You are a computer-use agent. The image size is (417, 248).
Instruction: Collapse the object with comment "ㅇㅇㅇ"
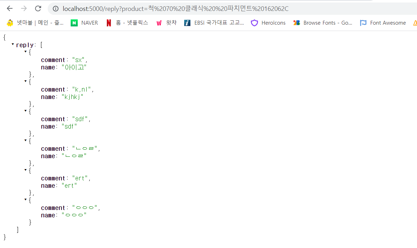click(25, 199)
